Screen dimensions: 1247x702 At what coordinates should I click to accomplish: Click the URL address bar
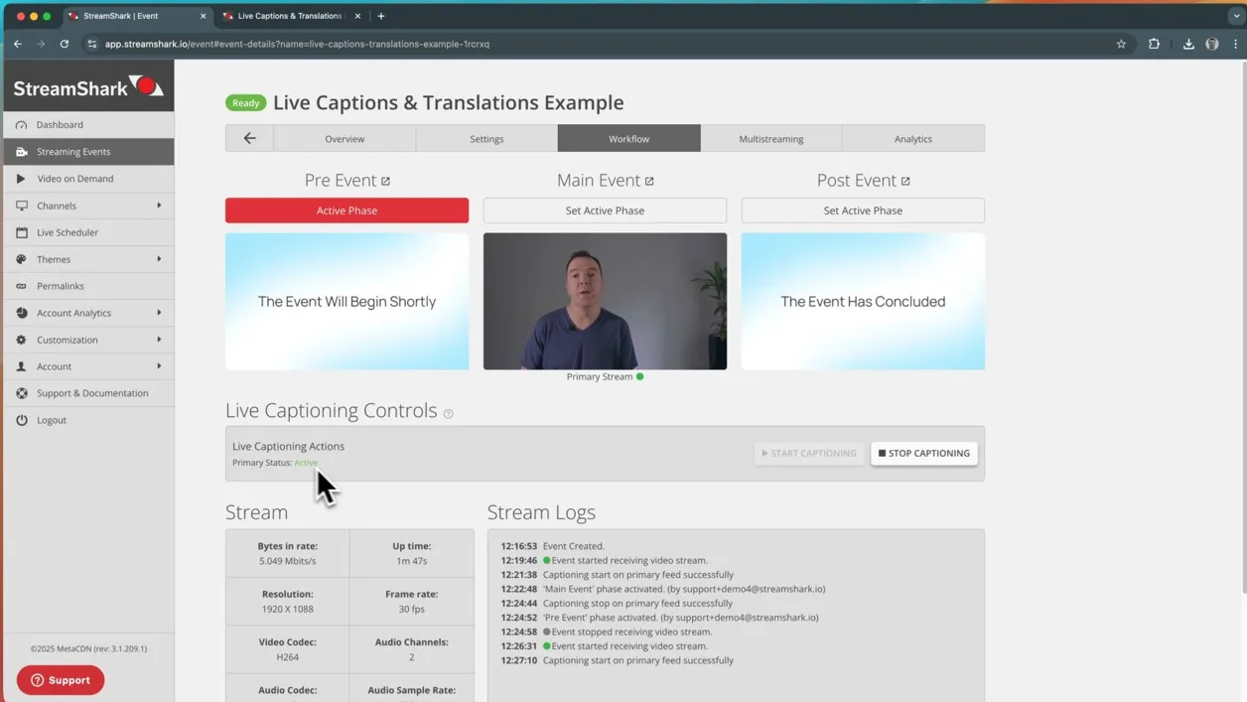coord(606,44)
